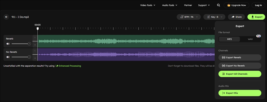267x102 pixels.
Task: Open the search magnifier icon
Action: tap(218, 5)
